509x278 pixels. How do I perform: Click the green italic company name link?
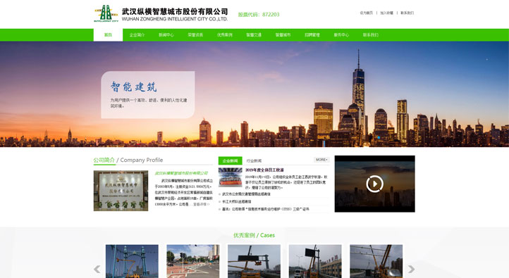[x=181, y=173]
